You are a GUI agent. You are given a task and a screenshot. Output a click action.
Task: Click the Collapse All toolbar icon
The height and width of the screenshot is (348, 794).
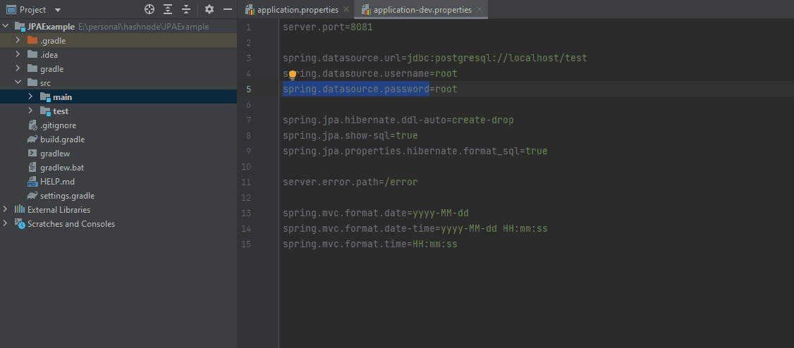[x=186, y=9]
